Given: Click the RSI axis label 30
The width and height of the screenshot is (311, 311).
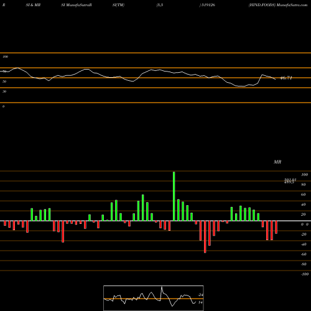Looking at the screenshot, I should [x=4, y=91].
